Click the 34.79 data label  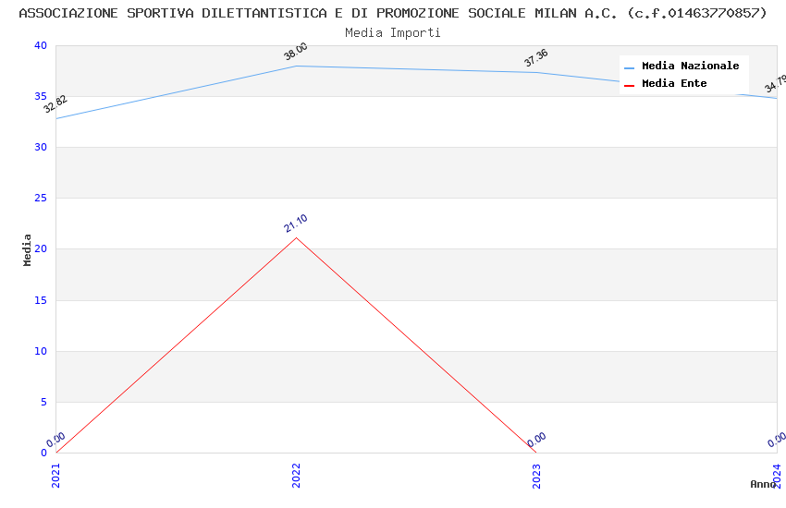[x=775, y=86]
